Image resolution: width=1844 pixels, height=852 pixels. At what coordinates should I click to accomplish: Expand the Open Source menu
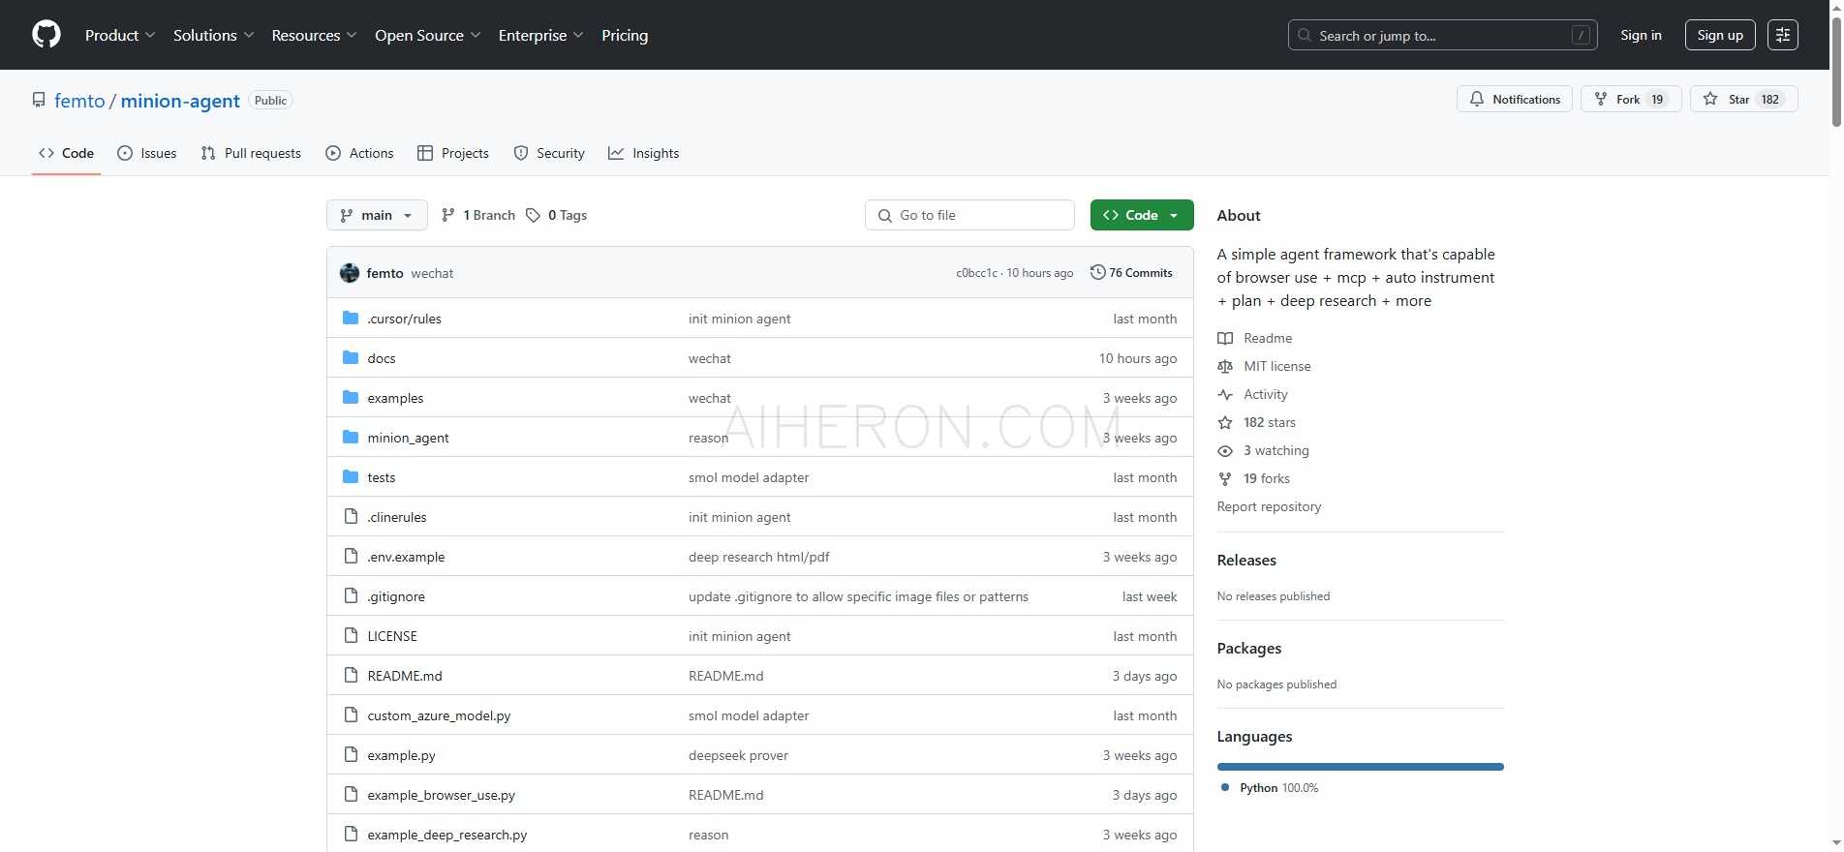(427, 35)
